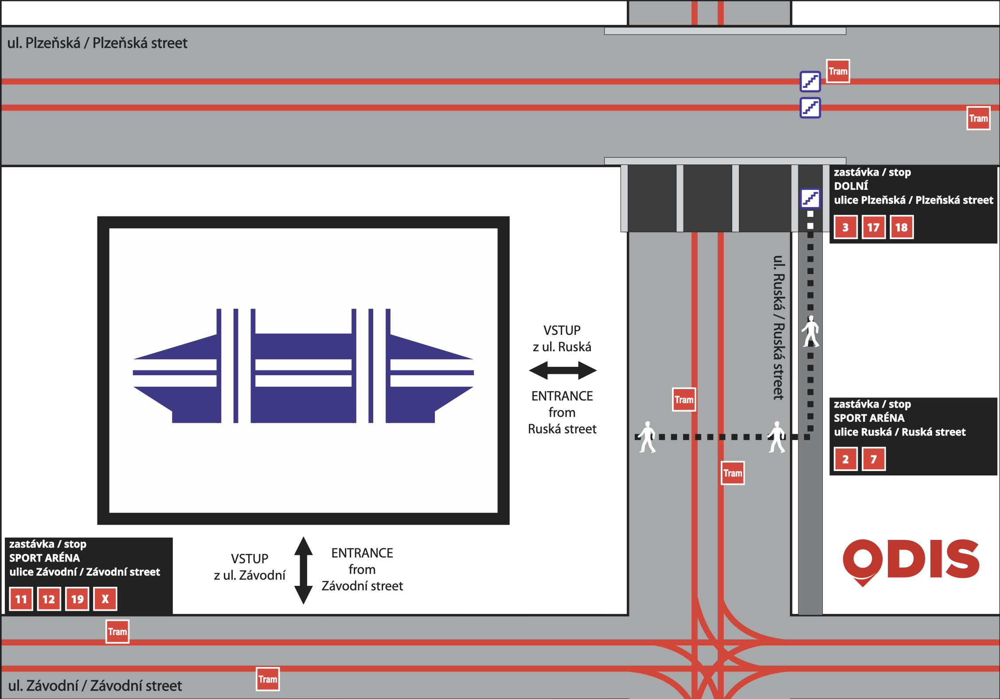The image size is (1000, 699).
Task: Click the Tram sign at the top near the stairs
Action: pyautogui.click(x=838, y=71)
